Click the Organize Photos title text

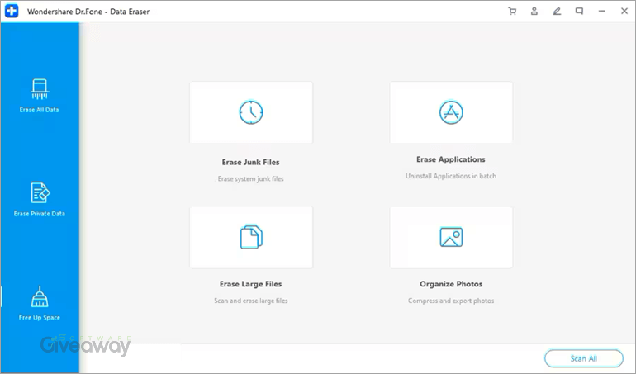point(451,284)
